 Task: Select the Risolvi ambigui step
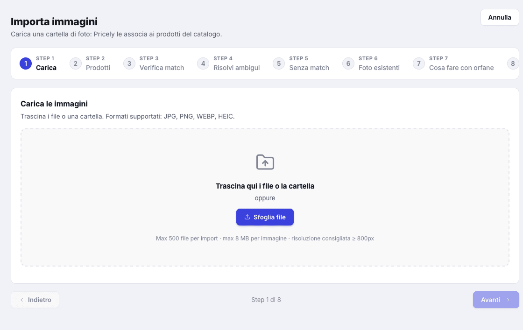tap(228, 63)
